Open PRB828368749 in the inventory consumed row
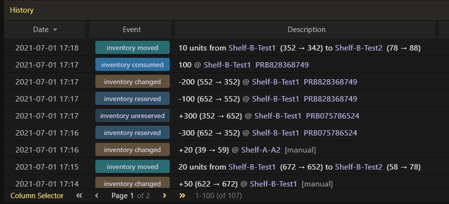The image size is (449, 204). 282,65
